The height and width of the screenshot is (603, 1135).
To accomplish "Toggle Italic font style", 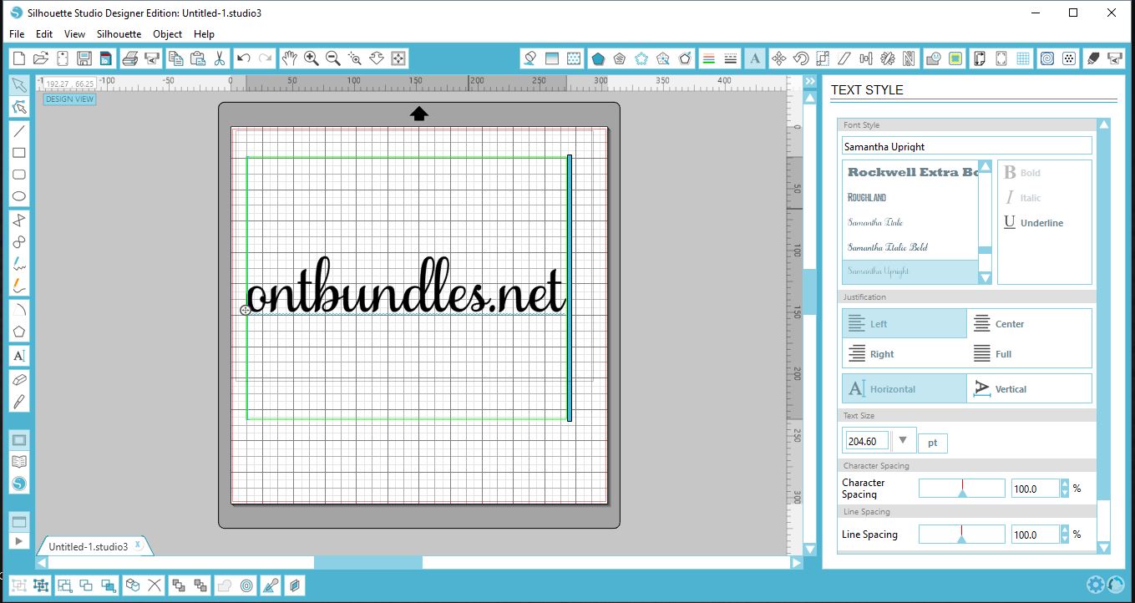I will point(1022,198).
